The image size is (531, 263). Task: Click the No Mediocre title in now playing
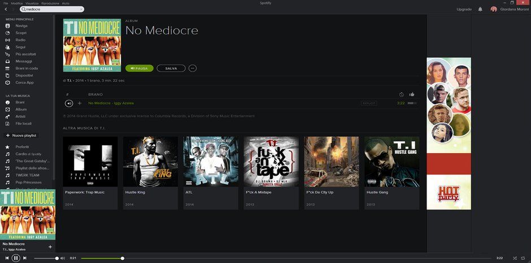click(x=14, y=244)
